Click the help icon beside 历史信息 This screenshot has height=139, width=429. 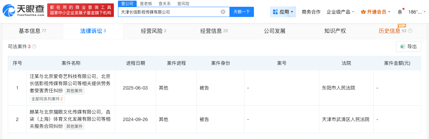(410, 31)
